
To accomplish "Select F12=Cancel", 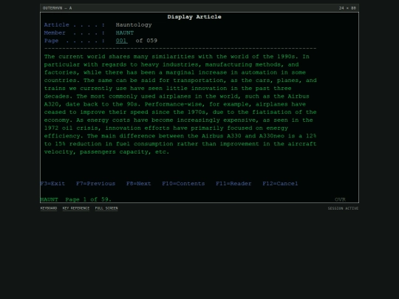I will [280, 184].
